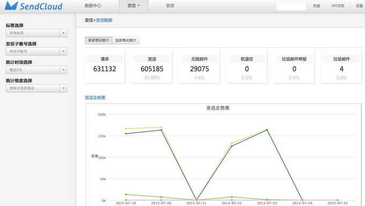Switch to 发送情况统计 tab
365x206 pixels.
(x=98, y=40)
